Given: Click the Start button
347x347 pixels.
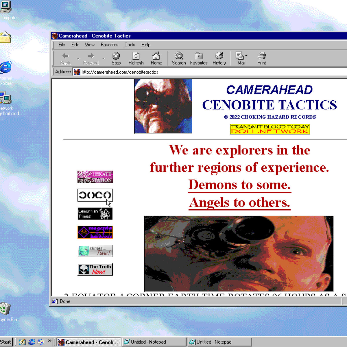Looking at the screenshot, I should click(5, 342).
